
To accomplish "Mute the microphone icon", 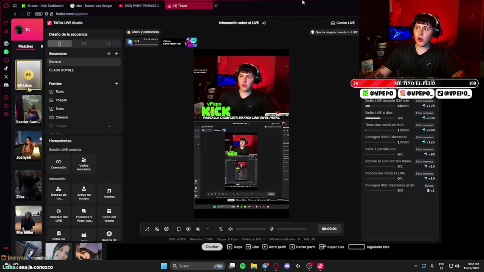I will 271,229.
